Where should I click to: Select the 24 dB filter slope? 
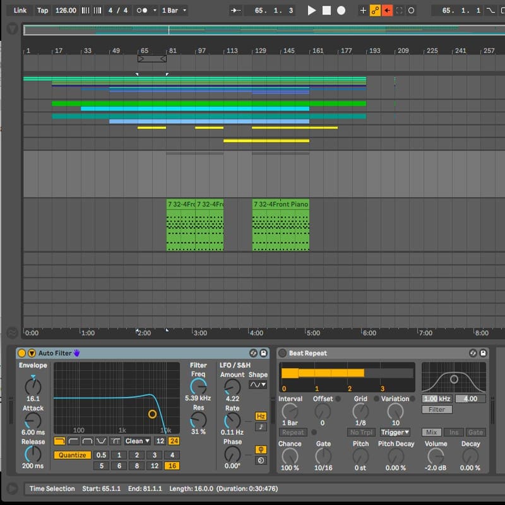pos(174,441)
